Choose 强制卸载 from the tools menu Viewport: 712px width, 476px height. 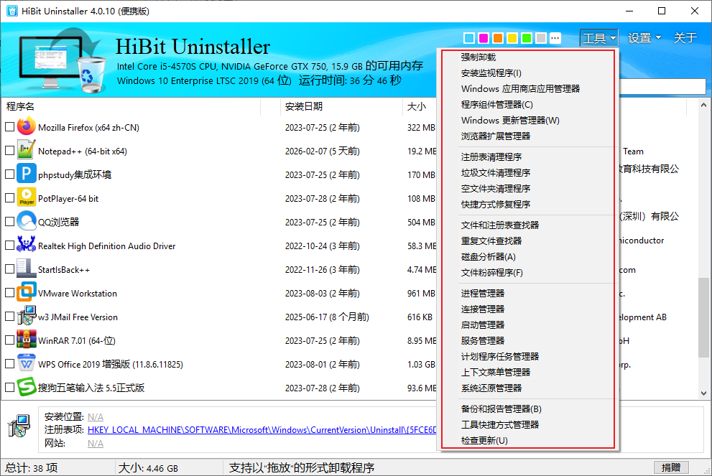point(478,57)
